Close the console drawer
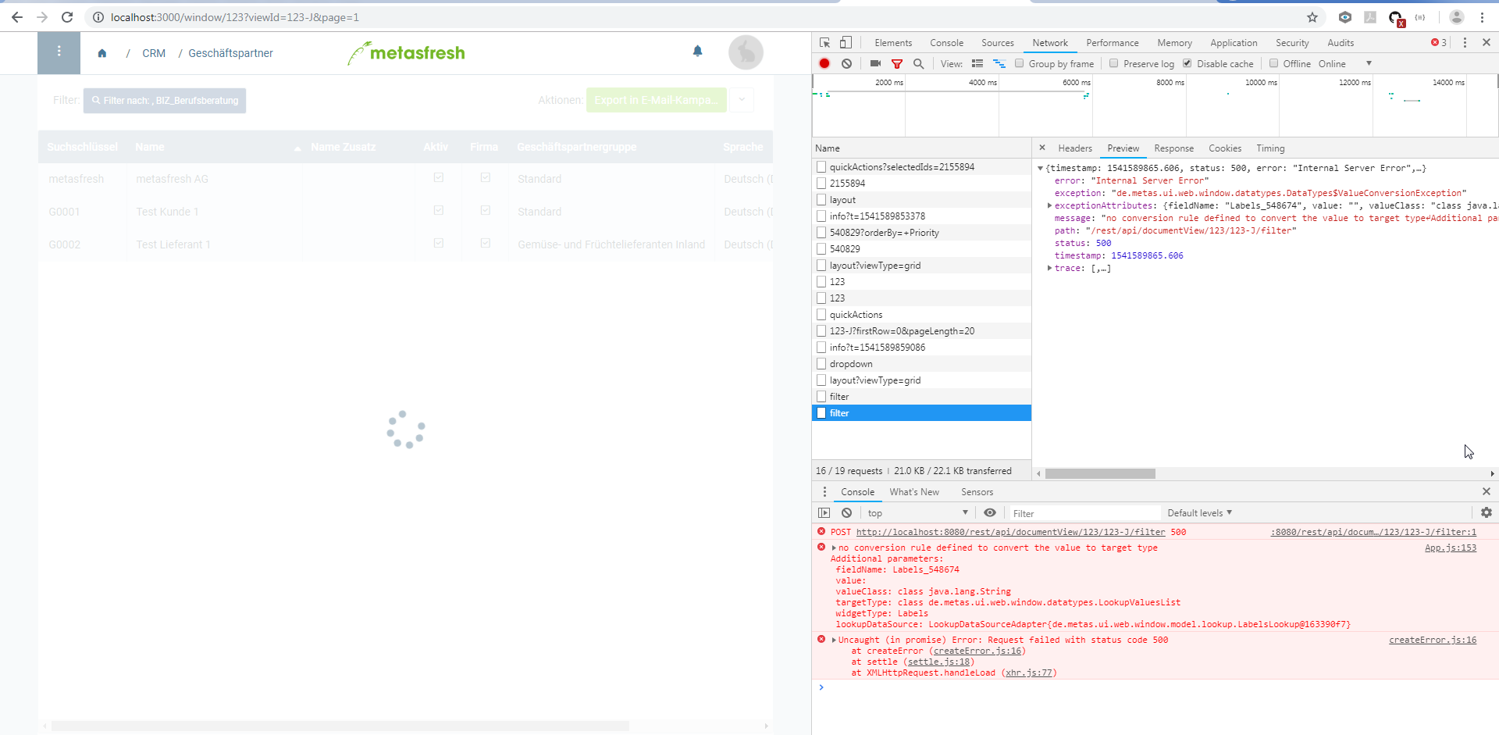Image resolution: width=1499 pixels, height=735 pixels. coord(1487,491)
